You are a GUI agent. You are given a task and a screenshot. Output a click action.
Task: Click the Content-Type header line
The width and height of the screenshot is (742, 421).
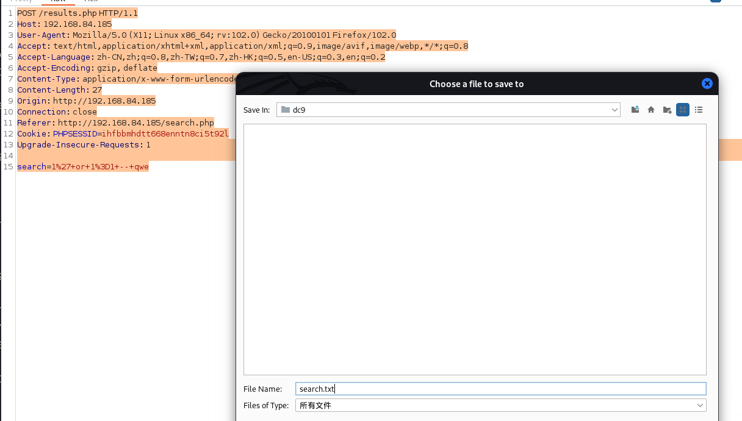[126, 79]
